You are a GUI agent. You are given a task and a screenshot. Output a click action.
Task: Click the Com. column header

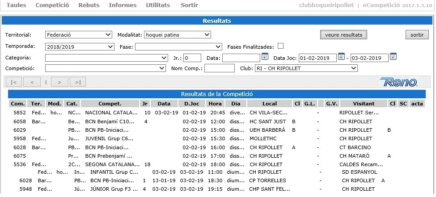[x=18, y=104]
